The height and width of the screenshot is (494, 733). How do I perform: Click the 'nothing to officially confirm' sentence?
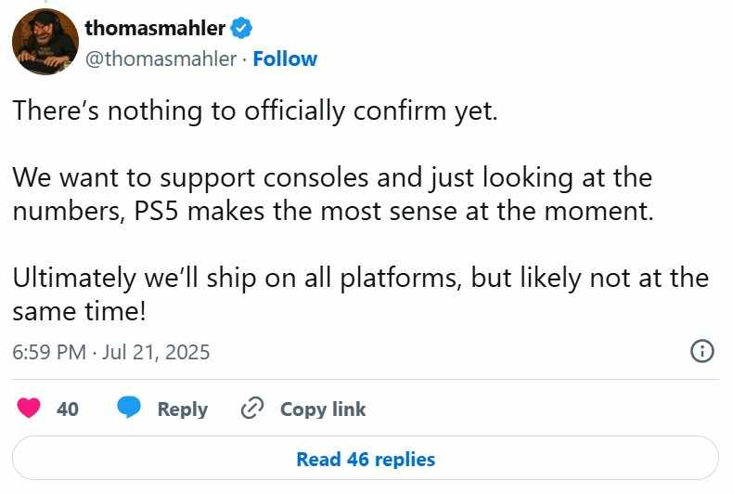click(256, 109)
